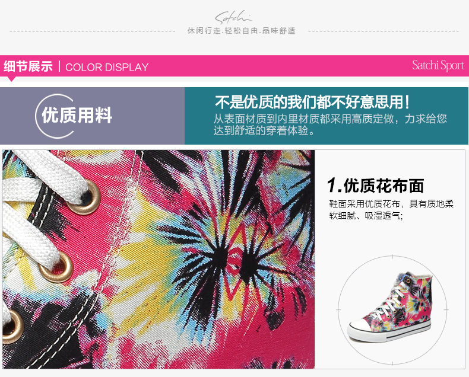This screenshot has width=469, height=377.
Task: Click the teal banner description paragraph
Action: point(330,124)
